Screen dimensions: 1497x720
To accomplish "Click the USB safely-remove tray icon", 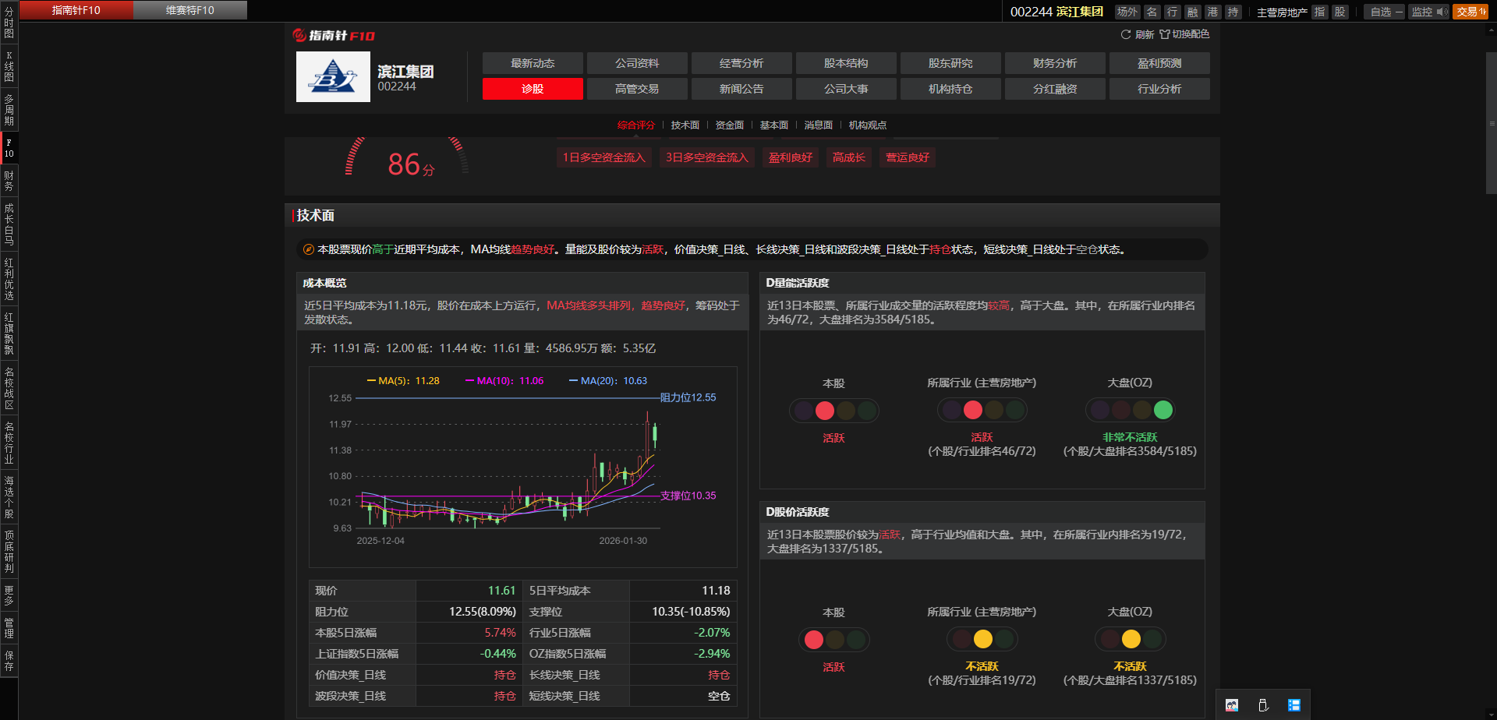I will [1263, 705].
